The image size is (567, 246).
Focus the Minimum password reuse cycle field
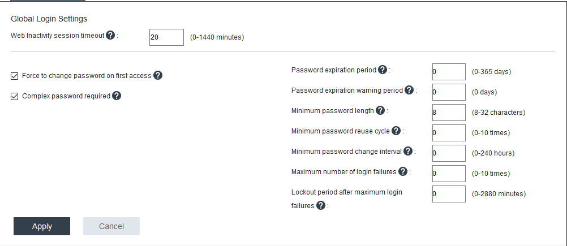448,133
